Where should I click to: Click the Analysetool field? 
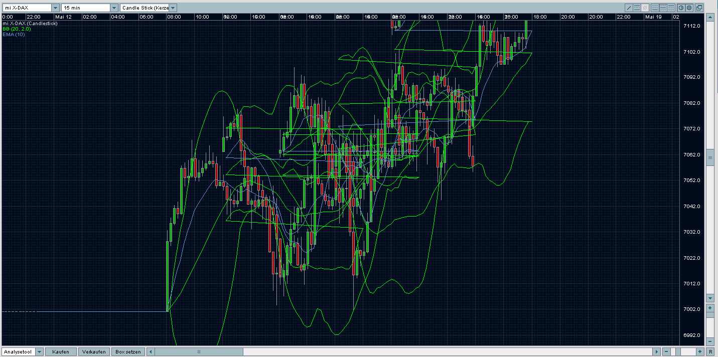tap(19, 351)
